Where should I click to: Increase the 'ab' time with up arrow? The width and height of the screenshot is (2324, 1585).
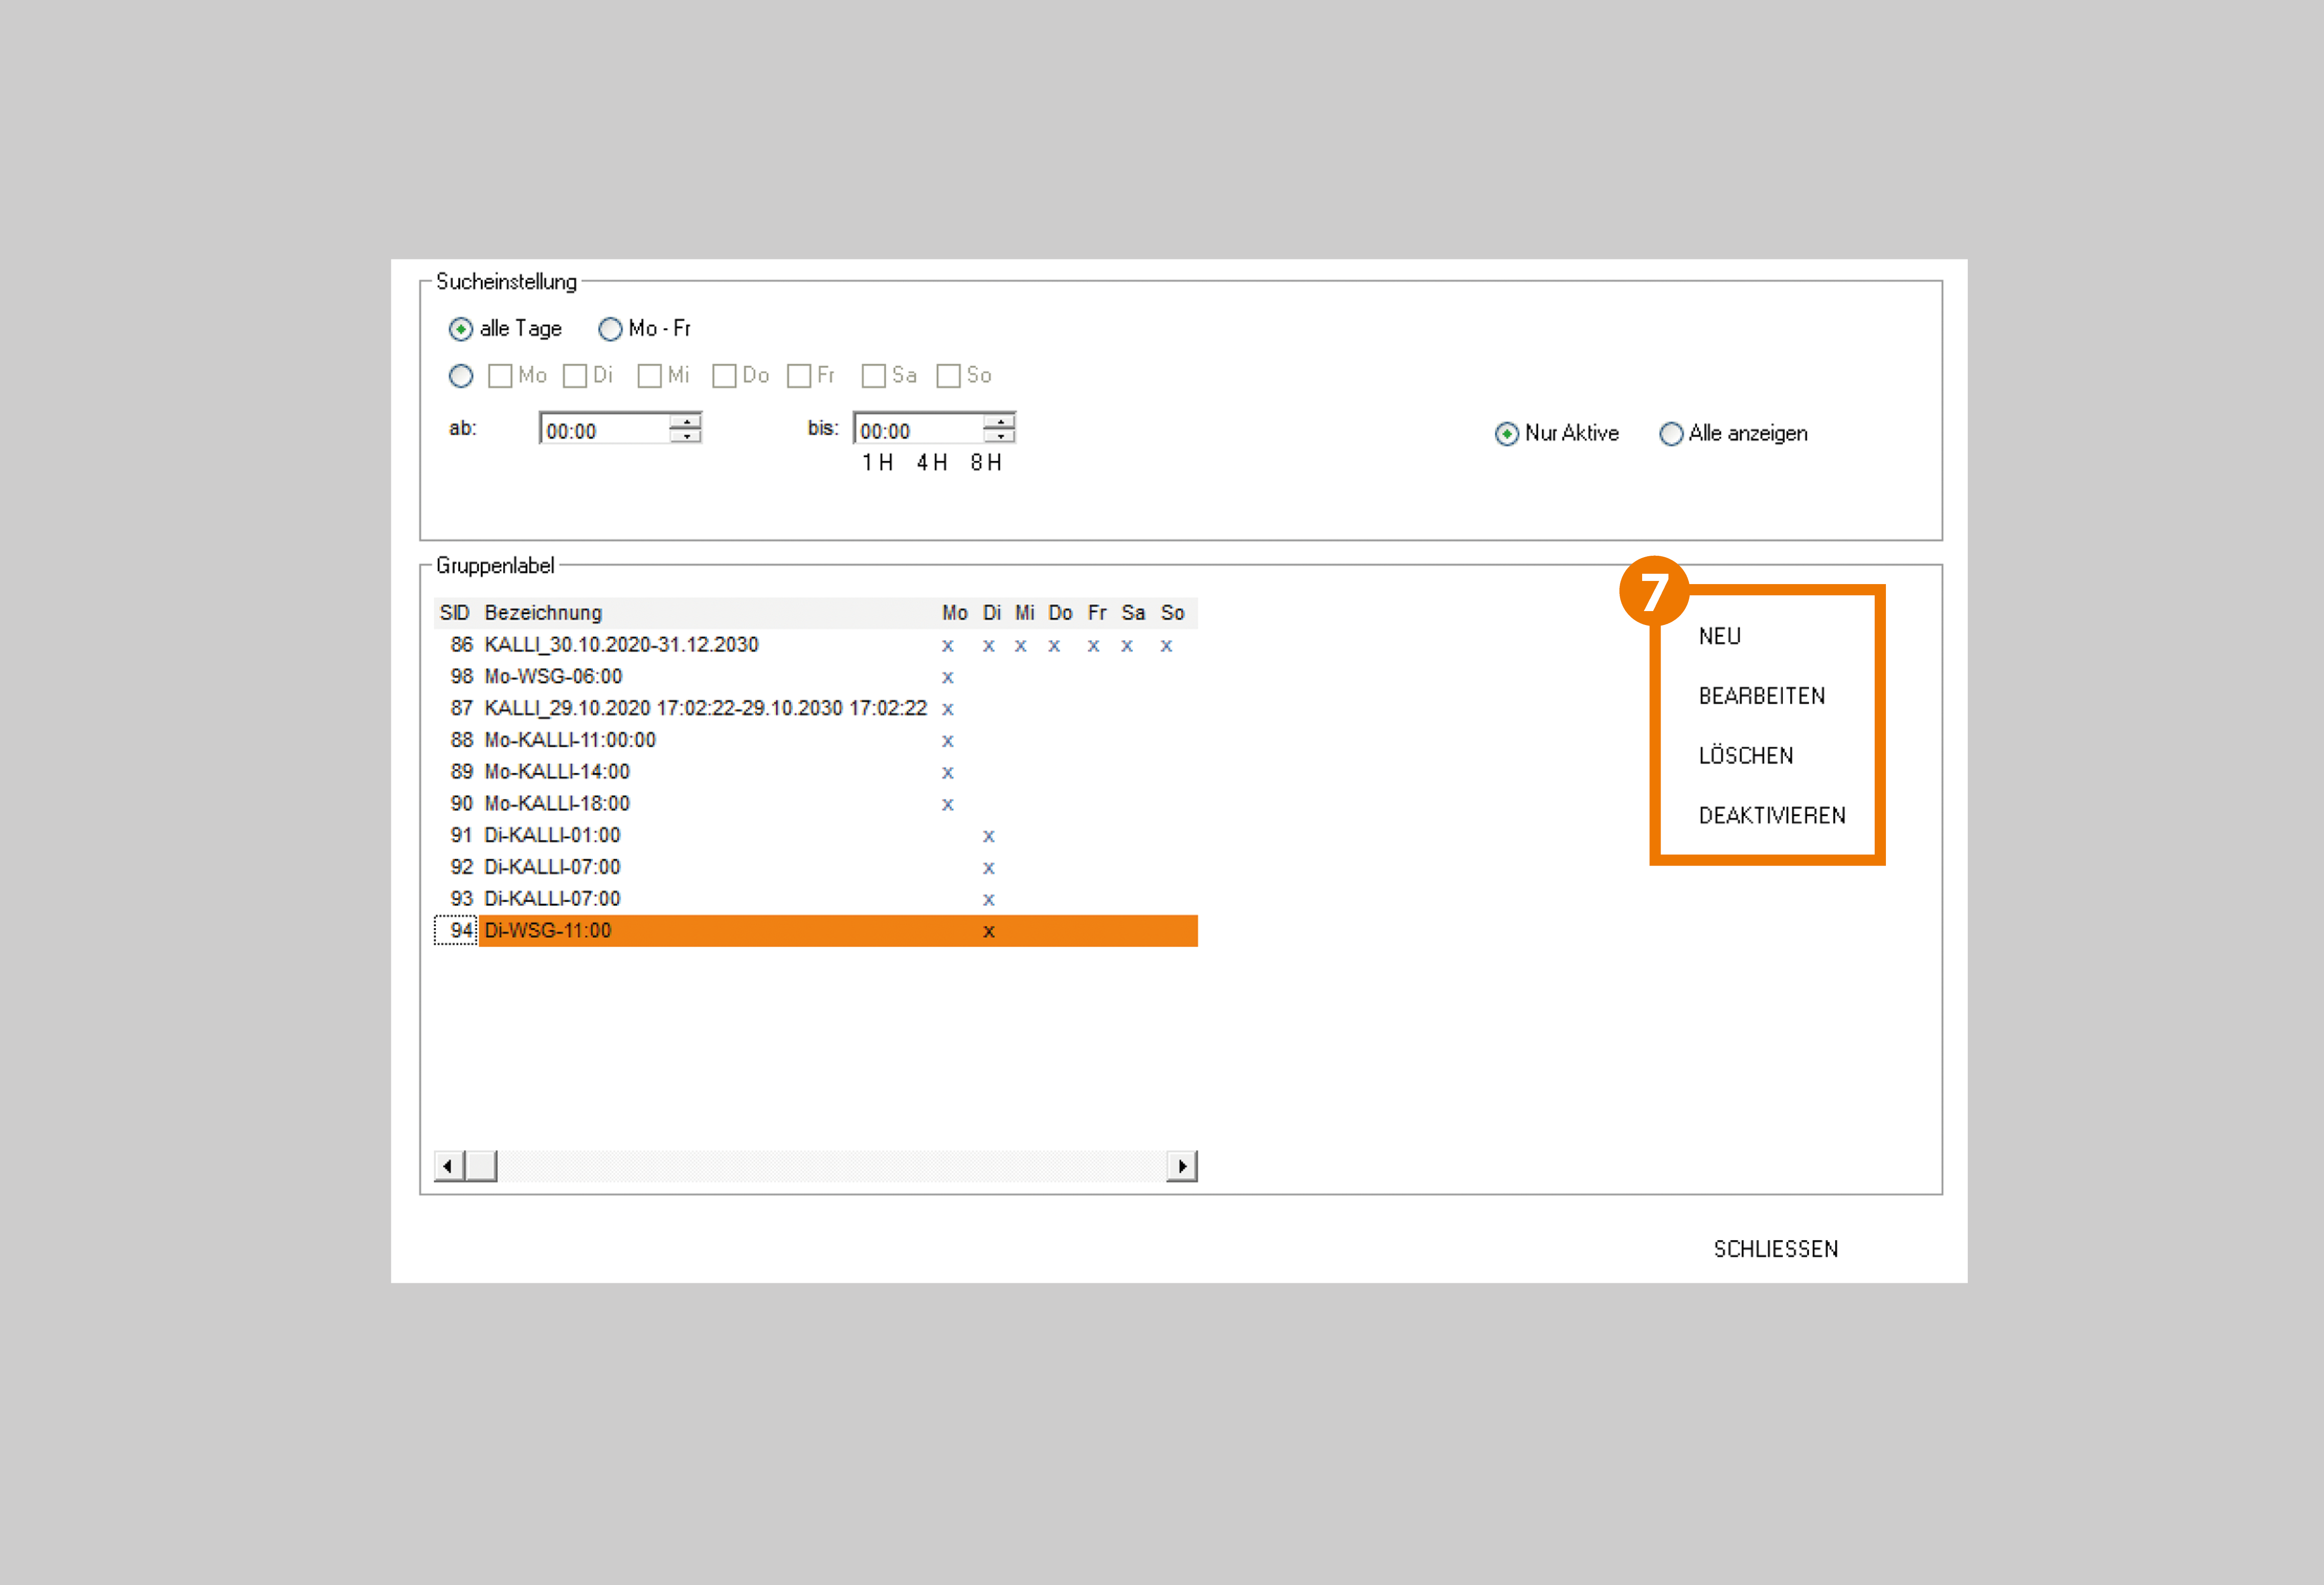(x=686, y=421)
